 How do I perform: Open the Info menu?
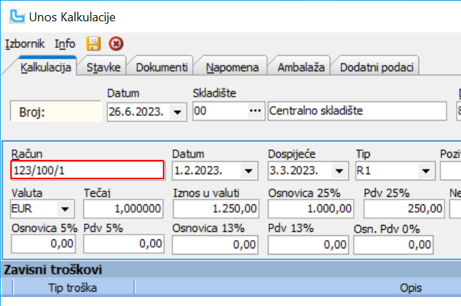click(65, 43)
